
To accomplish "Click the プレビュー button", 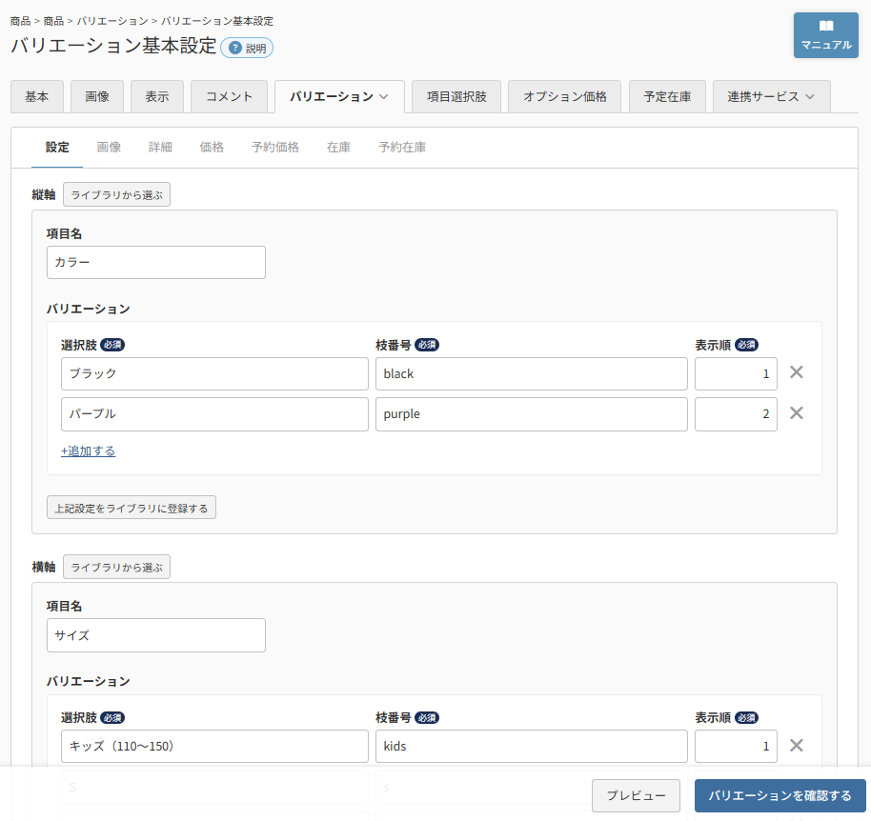I will click(x=636, y=795).
